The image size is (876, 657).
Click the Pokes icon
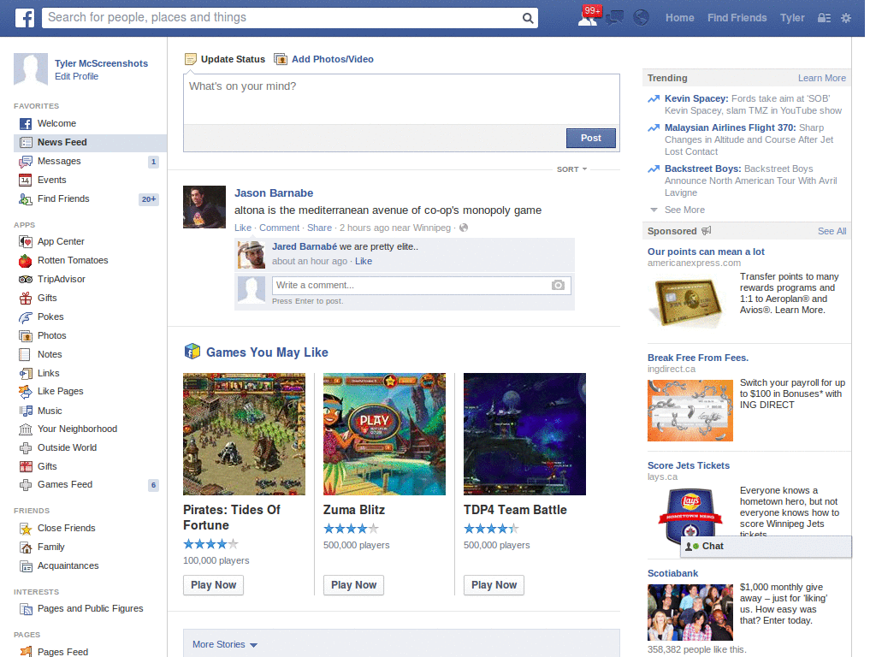(26, 317)
